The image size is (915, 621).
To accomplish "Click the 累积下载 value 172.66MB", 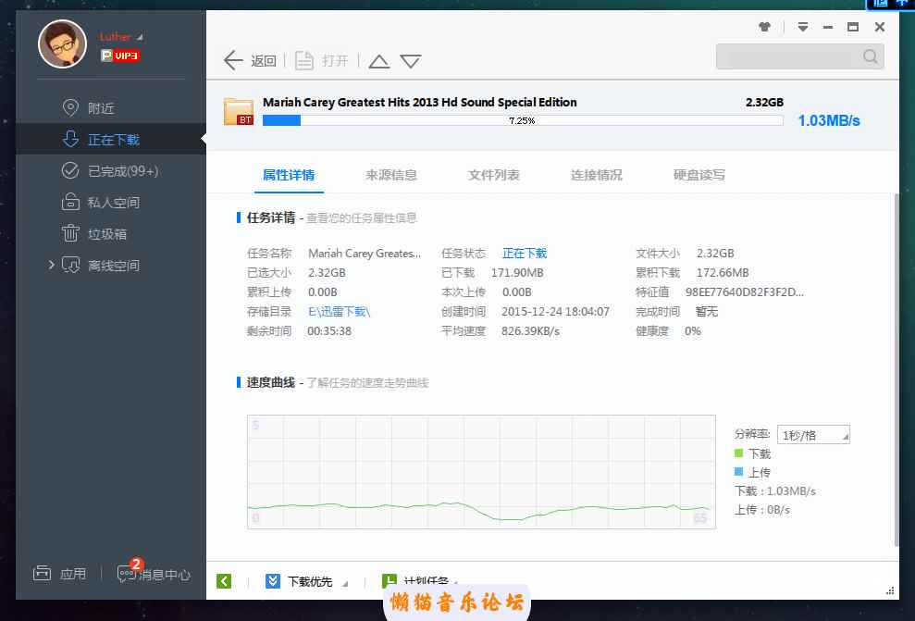I will [723, 272].
